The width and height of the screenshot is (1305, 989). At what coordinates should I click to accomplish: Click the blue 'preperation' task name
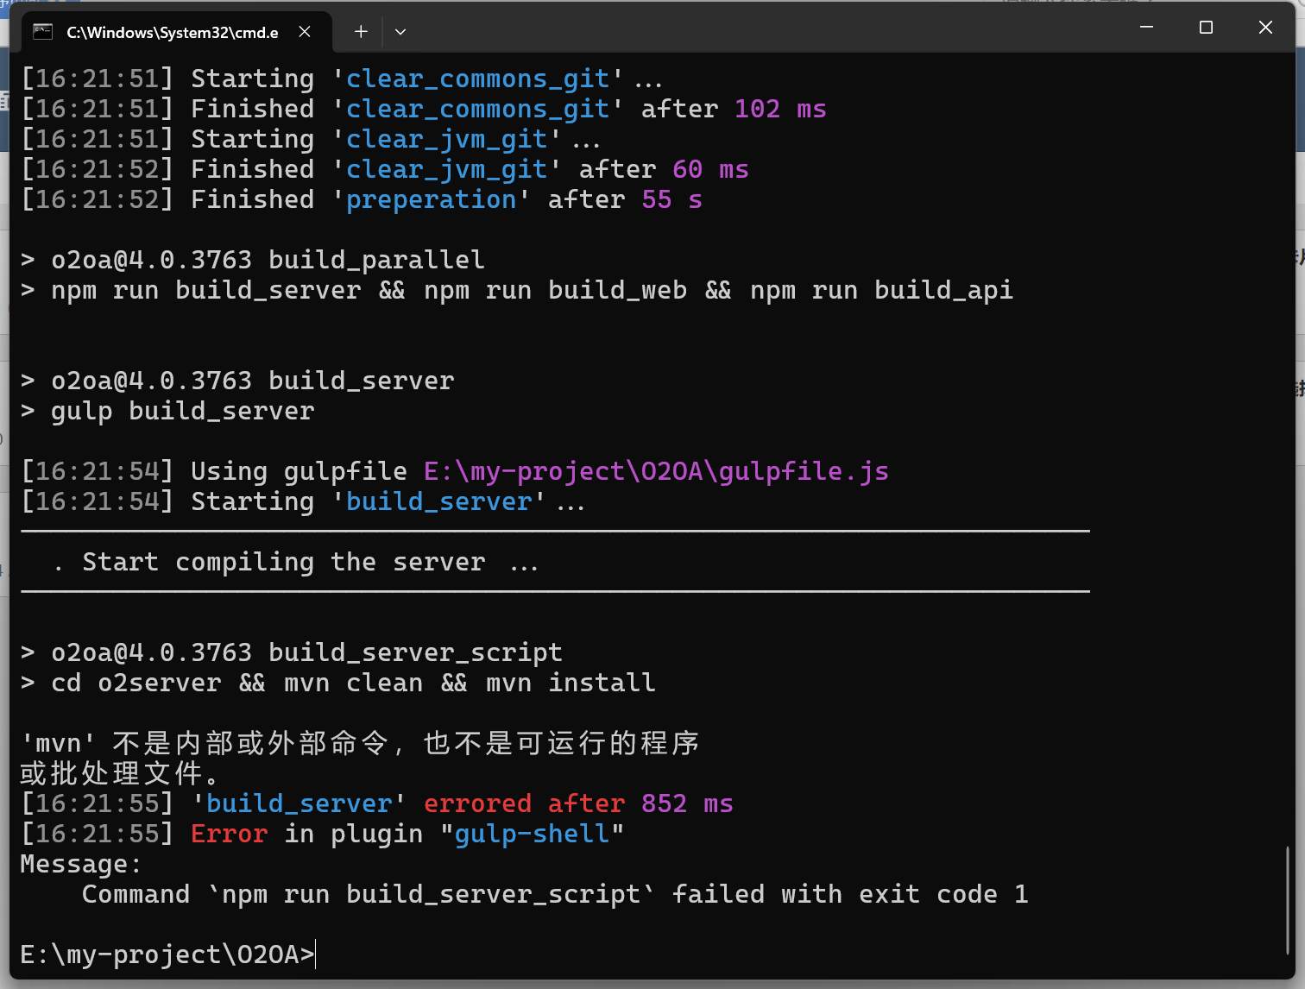[431, 199]
